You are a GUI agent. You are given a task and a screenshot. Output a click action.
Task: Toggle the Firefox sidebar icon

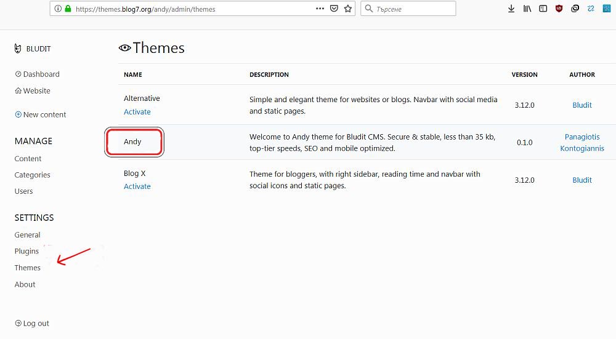point(543,9)
